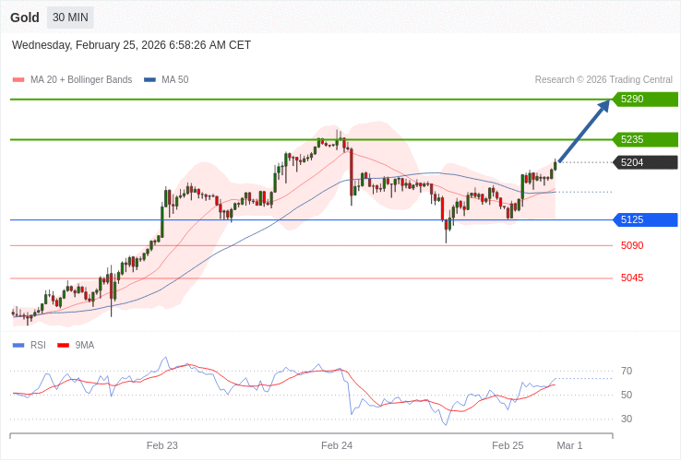Click the chart date and time text
This screenshot has width=681, height=461.
tap(131, 45)
